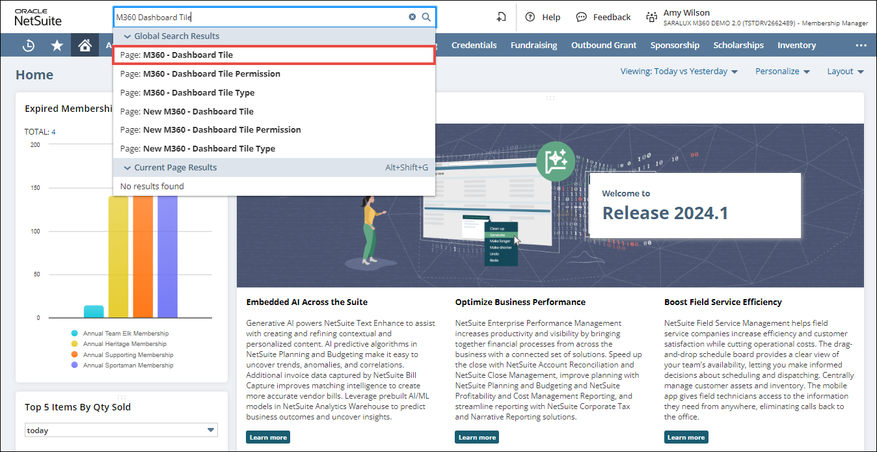Click the more menus ellipsis in navigation bar

click(861, 46)
